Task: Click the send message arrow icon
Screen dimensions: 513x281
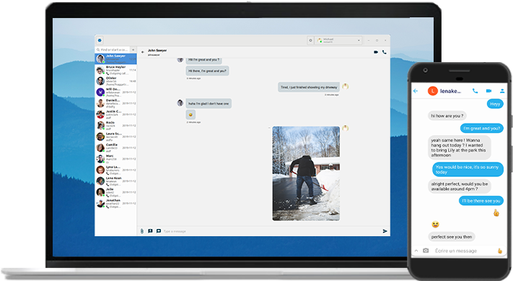Action: coord(385,231)
